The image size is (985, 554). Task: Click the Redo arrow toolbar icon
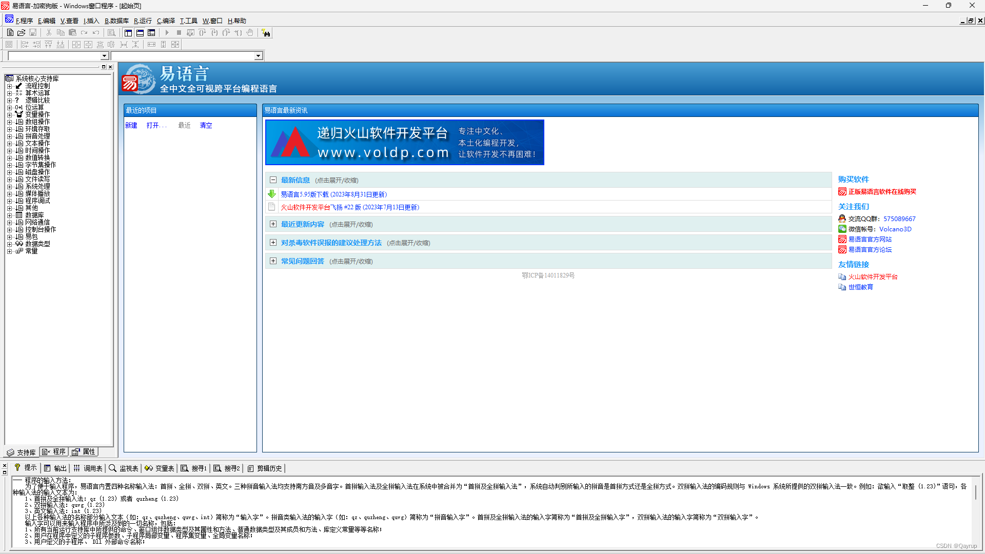point(84,32)
